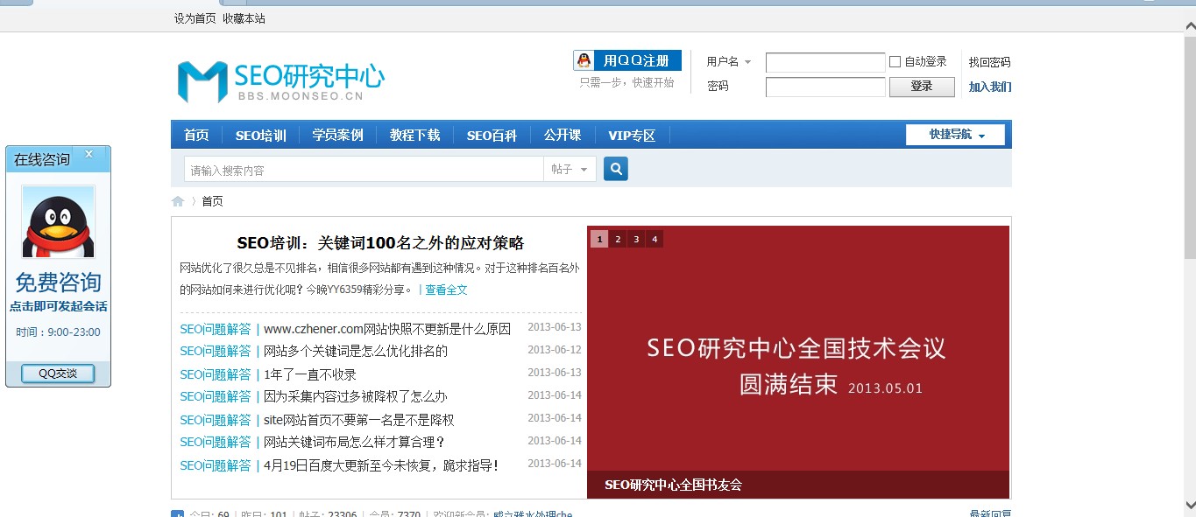Select slide 2 in the banner carousel
The height and width of the screenshot is (517, 1196).
[x=618, y=239]
